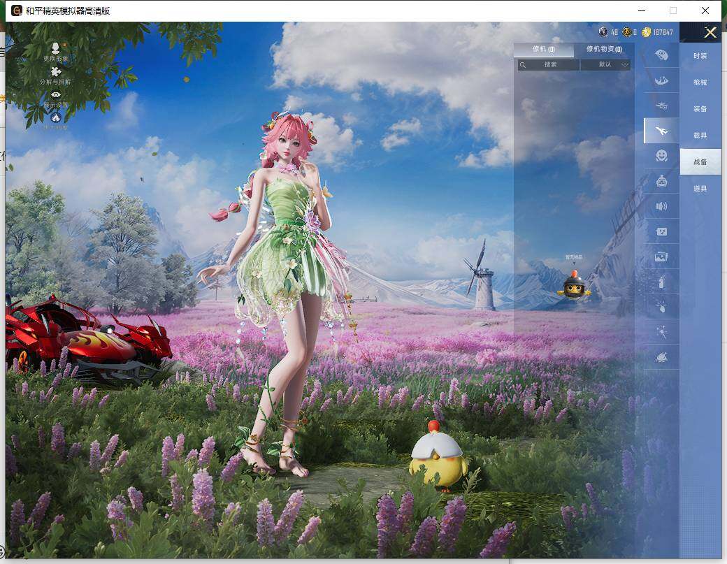Click the round blue icon below the eye
This screenshot has width=727, height=564.
(56, 117)
